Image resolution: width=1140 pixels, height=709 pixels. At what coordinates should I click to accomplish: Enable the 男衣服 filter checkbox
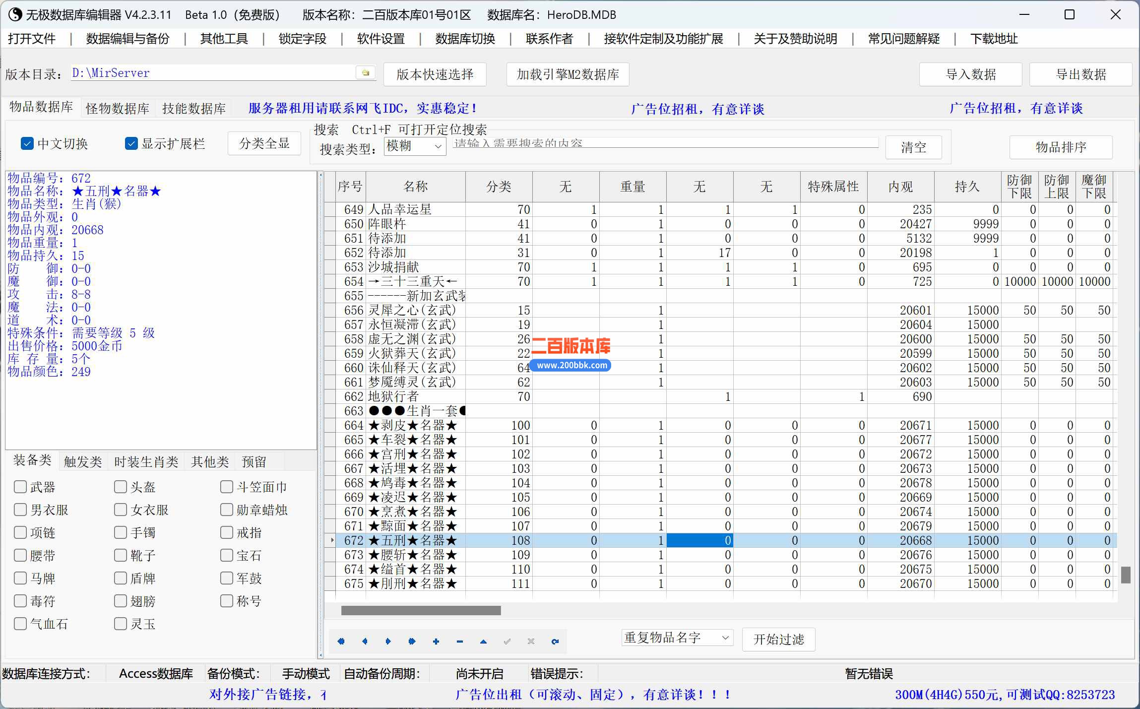click(x=20, y=510)
